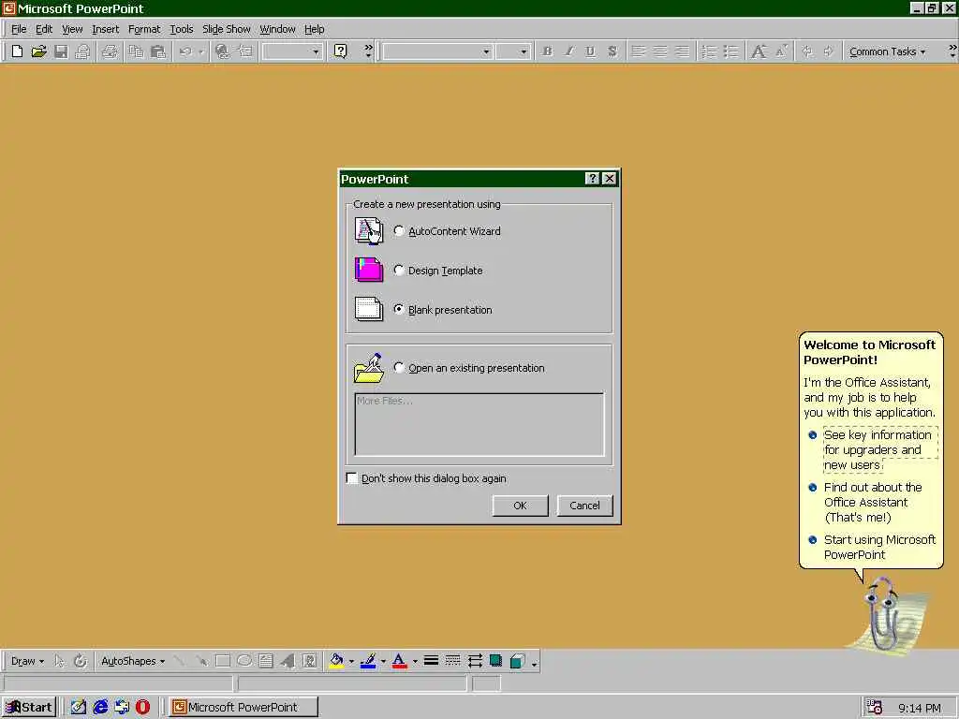Image resolution: width=959 pixels, height=719 pixels.
Task: Expand the Draw menu dropdown
Action: coord(27,661)
